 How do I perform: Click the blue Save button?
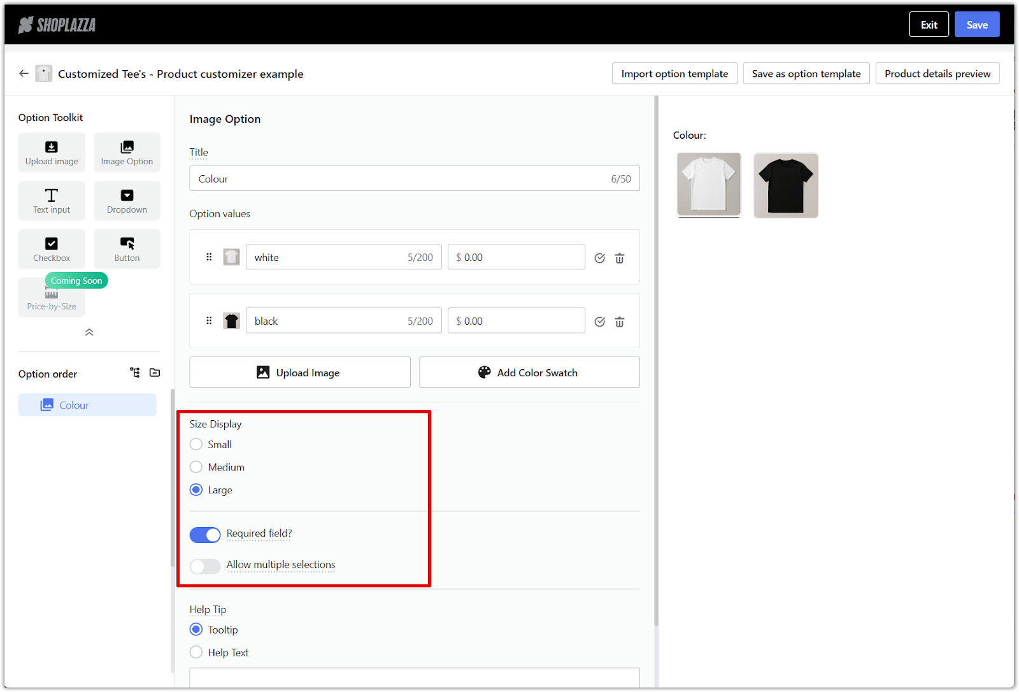point(977,24)
